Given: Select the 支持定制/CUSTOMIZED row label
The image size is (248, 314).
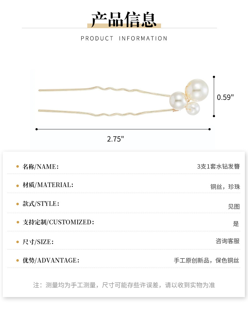Looking at the screenshot, I should coord(58,222).
